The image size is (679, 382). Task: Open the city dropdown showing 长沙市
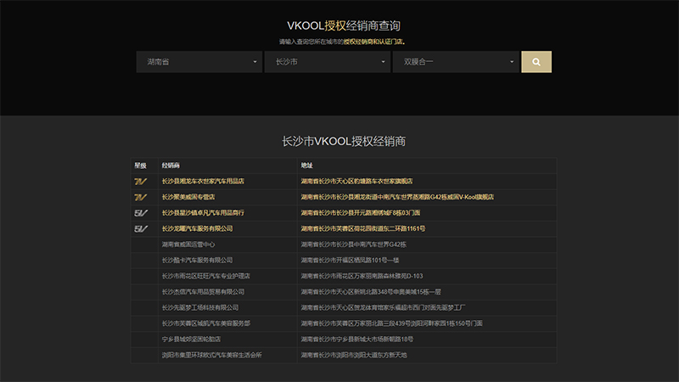point(328,62)
